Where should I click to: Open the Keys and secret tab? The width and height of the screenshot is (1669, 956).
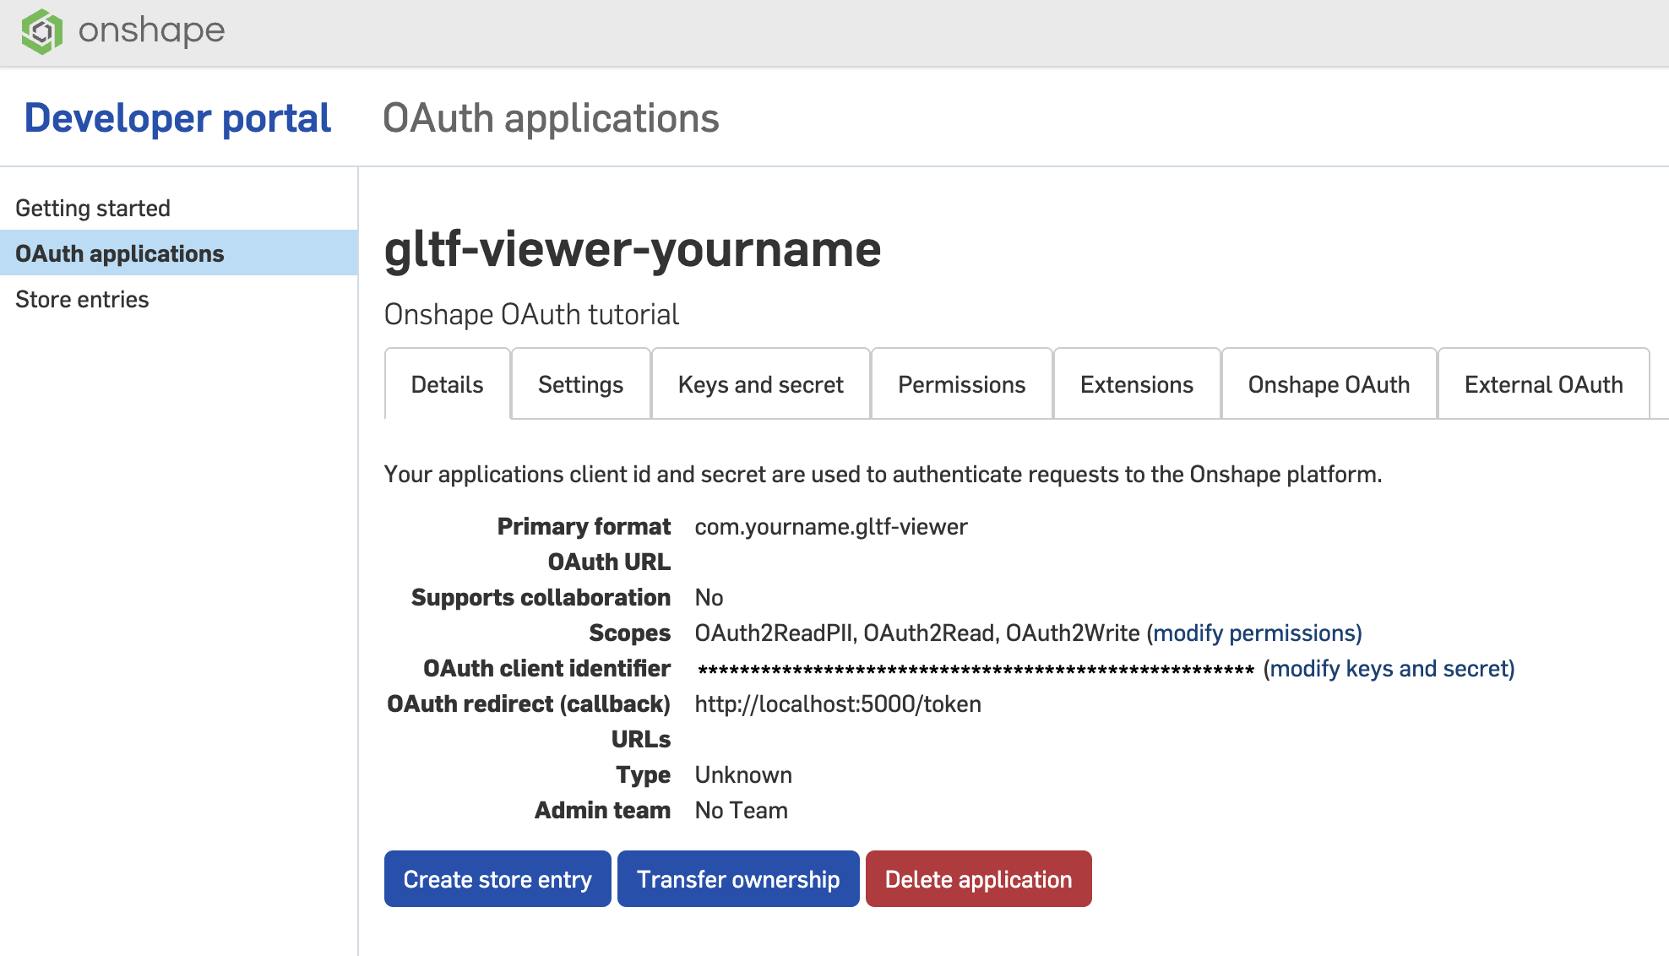(x=759, y=384)
